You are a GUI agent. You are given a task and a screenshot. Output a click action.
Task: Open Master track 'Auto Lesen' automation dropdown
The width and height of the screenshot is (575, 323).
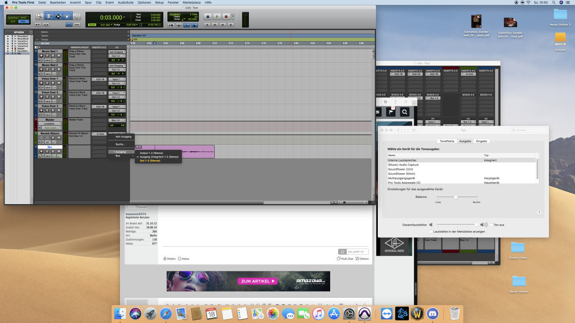51,127
